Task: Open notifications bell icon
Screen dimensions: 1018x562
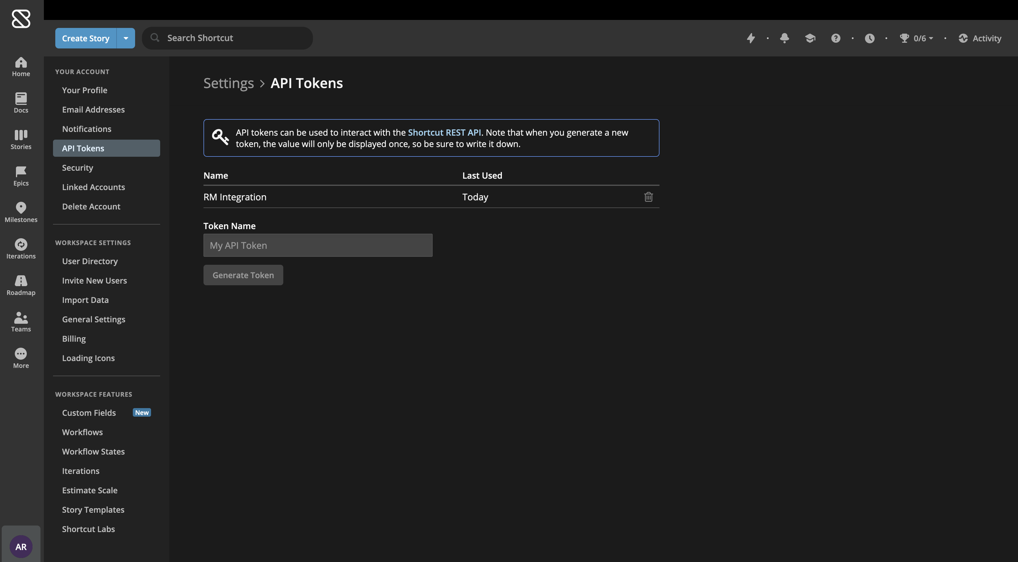Action: (784, 38)
